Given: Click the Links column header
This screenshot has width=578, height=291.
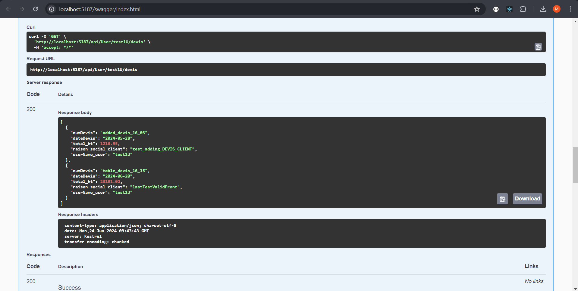Looking at the screenshot, I should [x=531, y=266].
